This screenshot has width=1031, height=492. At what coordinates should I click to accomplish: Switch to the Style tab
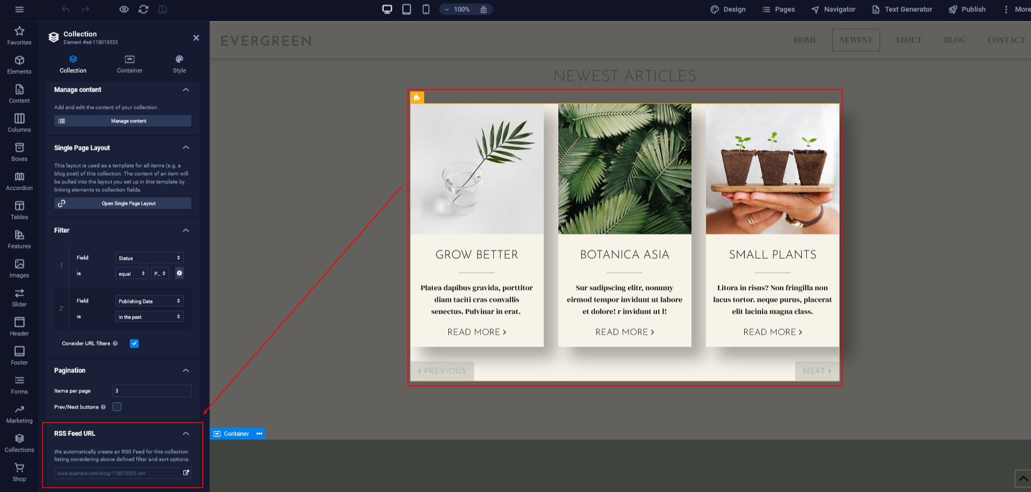click(x=179, y=64)
